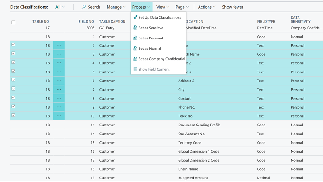This screenshot has width=323, height=182.
Task: Click the Search button label
Action: point(94,7)
